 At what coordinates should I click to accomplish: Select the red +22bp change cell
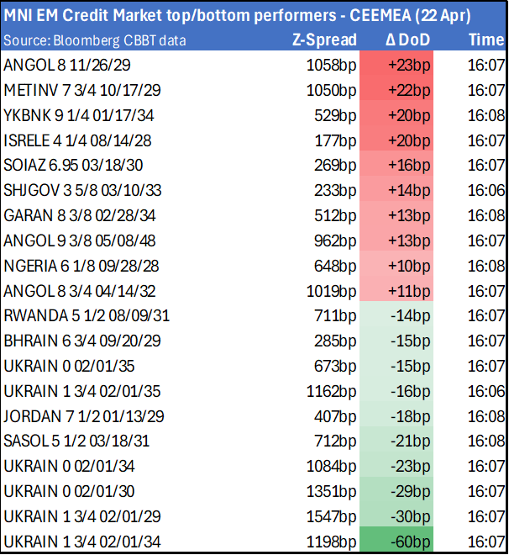pos(409,89)
